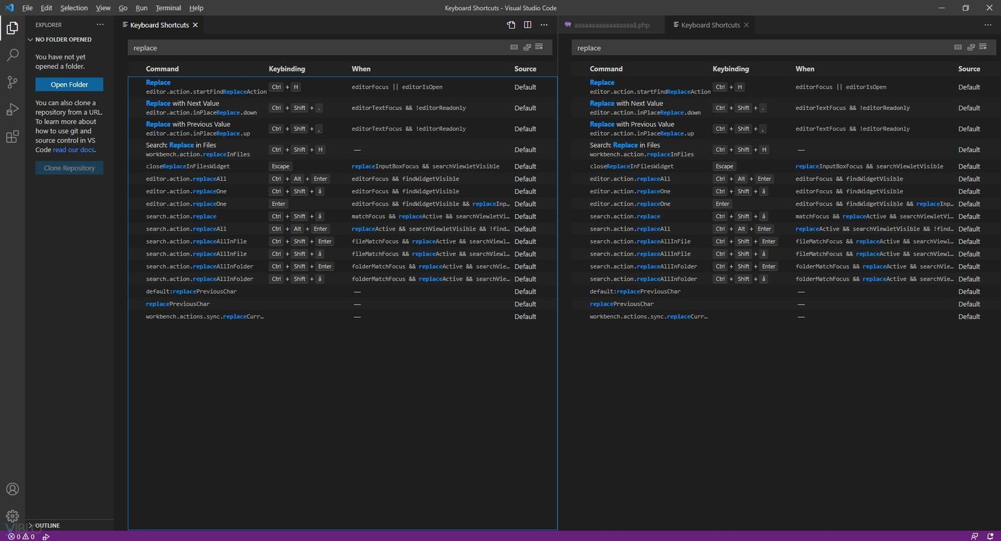Screen dimensions: 1001x541
Task: Split the left editor to the right
Action: 527,25
